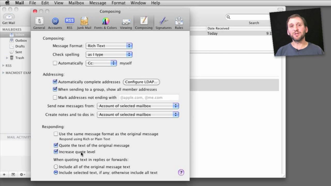This screenshot has height=186, width=331.
Task: Open the Message menu
Action: (x=98, y=3)
